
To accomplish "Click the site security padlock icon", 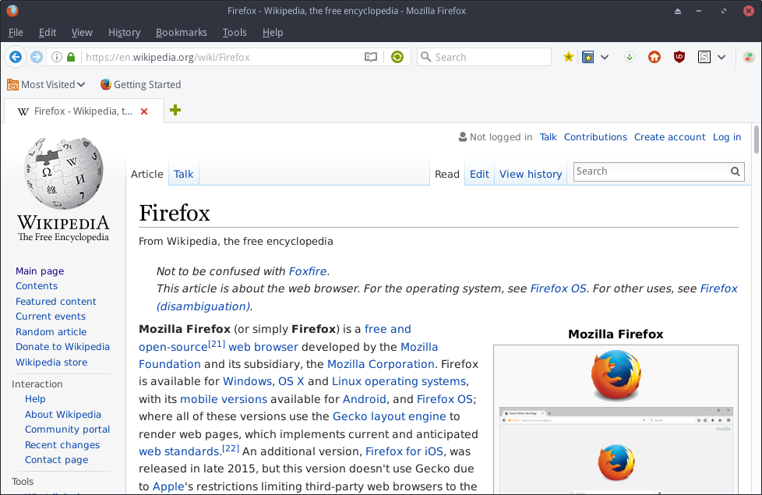I will click(x=71, y=57).
